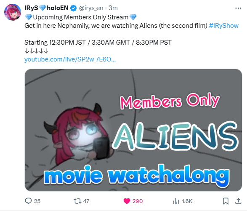Open the @irys_en handle link
Viewport: 247px width, 211px height.
[x=91, y=8]
